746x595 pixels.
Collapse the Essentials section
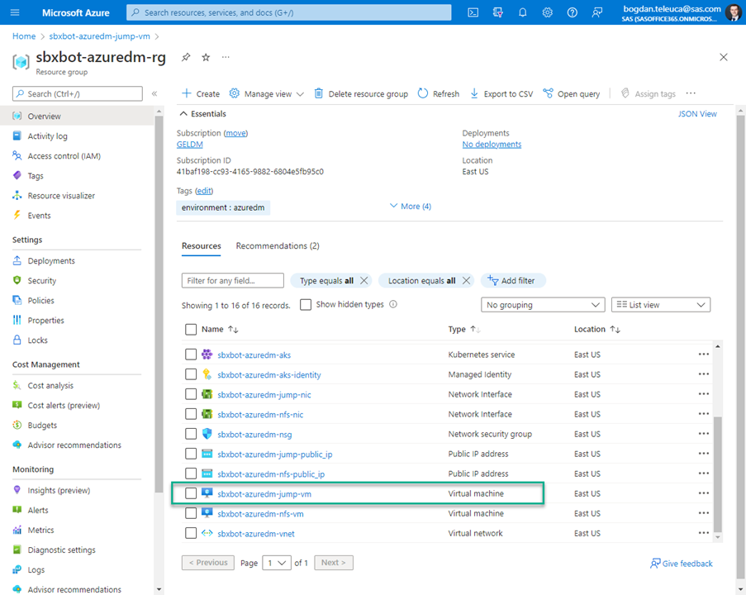point(183,113)
